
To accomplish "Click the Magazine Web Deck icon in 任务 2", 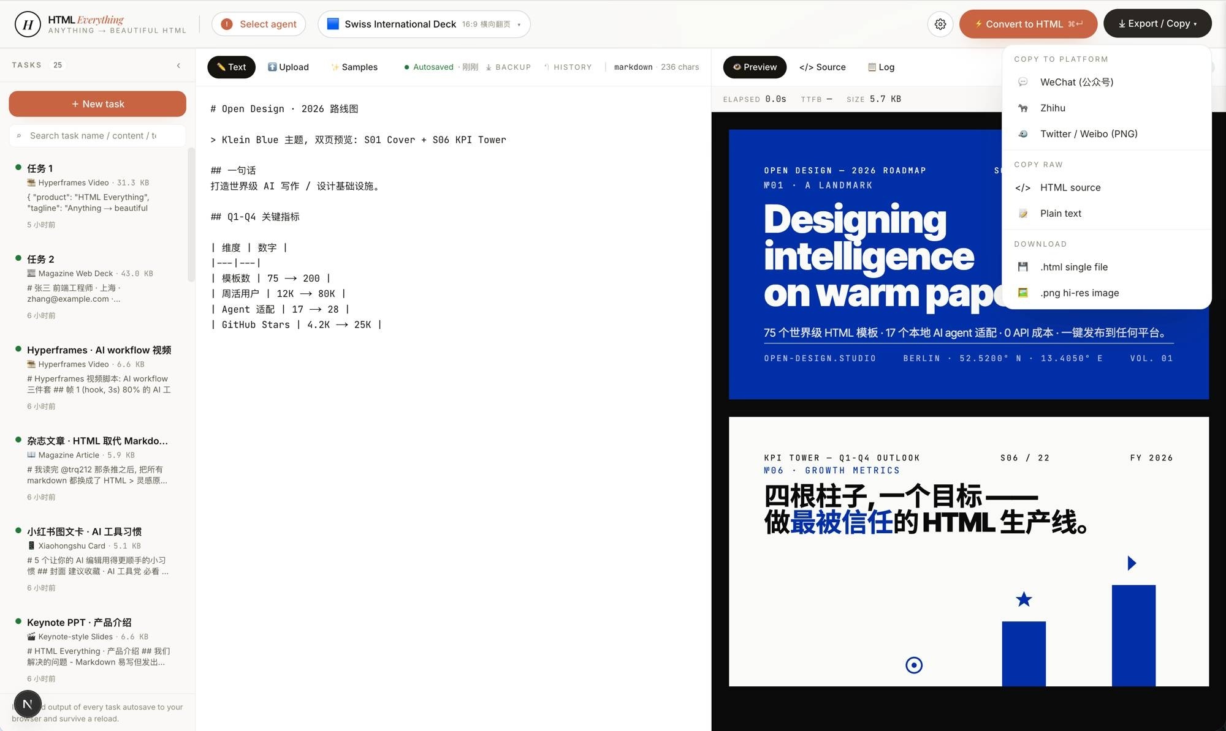I will pyautogui.click(x=31, y=273).
